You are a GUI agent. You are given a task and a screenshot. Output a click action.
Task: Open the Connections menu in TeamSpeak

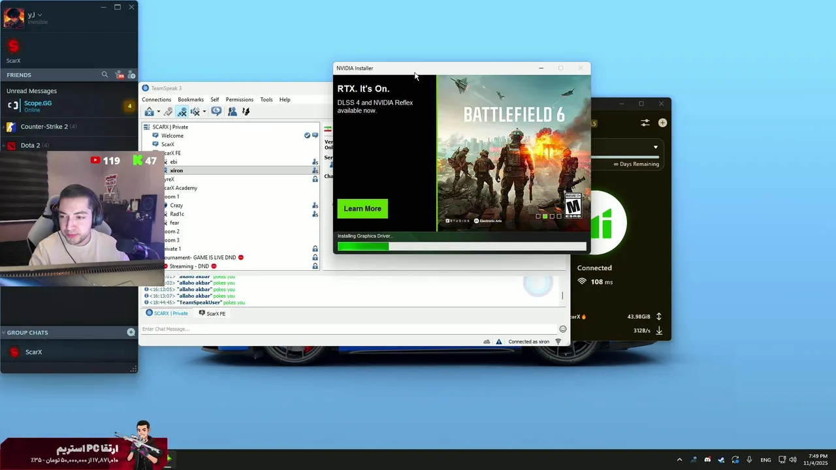click(x=157, y=100)
